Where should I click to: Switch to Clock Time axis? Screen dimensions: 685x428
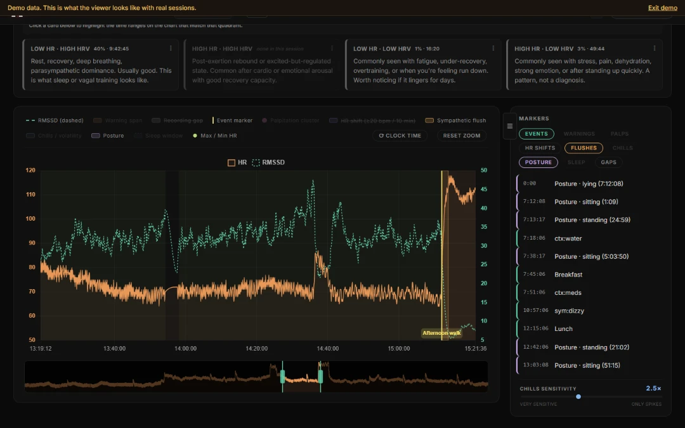coord(400,136)
